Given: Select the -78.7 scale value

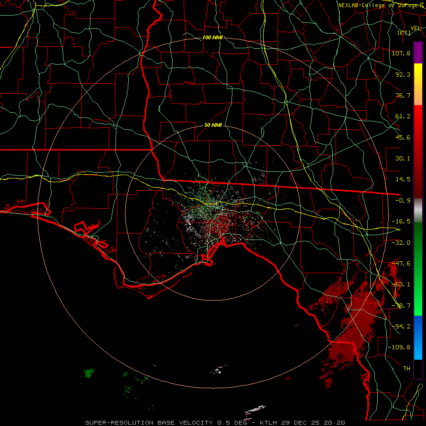Looking at the screenshot, I should (x=401, y=305).
